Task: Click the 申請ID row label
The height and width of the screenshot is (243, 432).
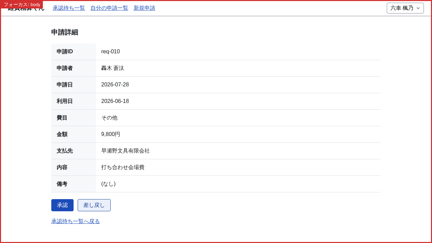Action: point(65,52)
